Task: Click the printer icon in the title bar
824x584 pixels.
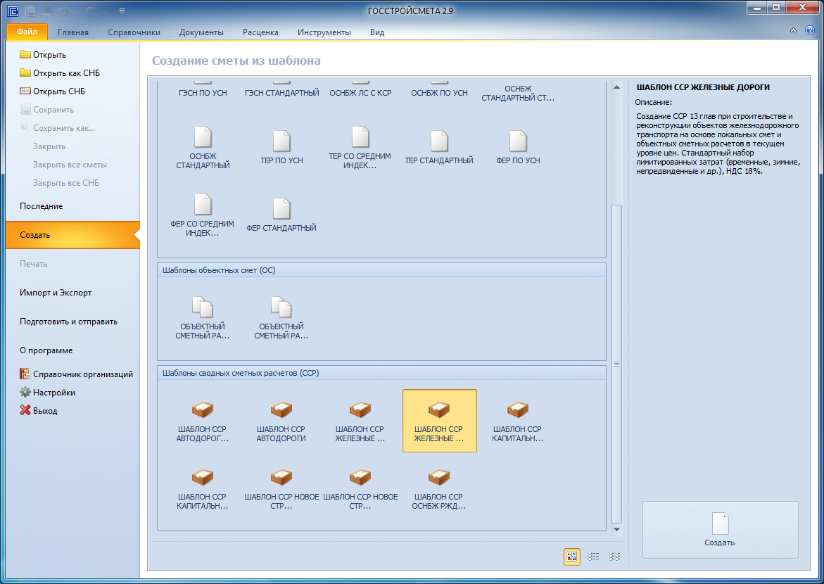Action: tap(46, 11)
